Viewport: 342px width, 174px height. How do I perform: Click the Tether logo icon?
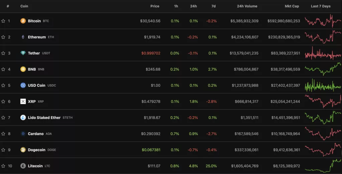click(23, 53)
